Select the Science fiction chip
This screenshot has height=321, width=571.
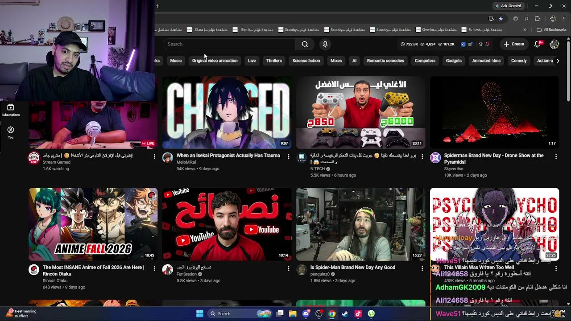tap(306, 61)
